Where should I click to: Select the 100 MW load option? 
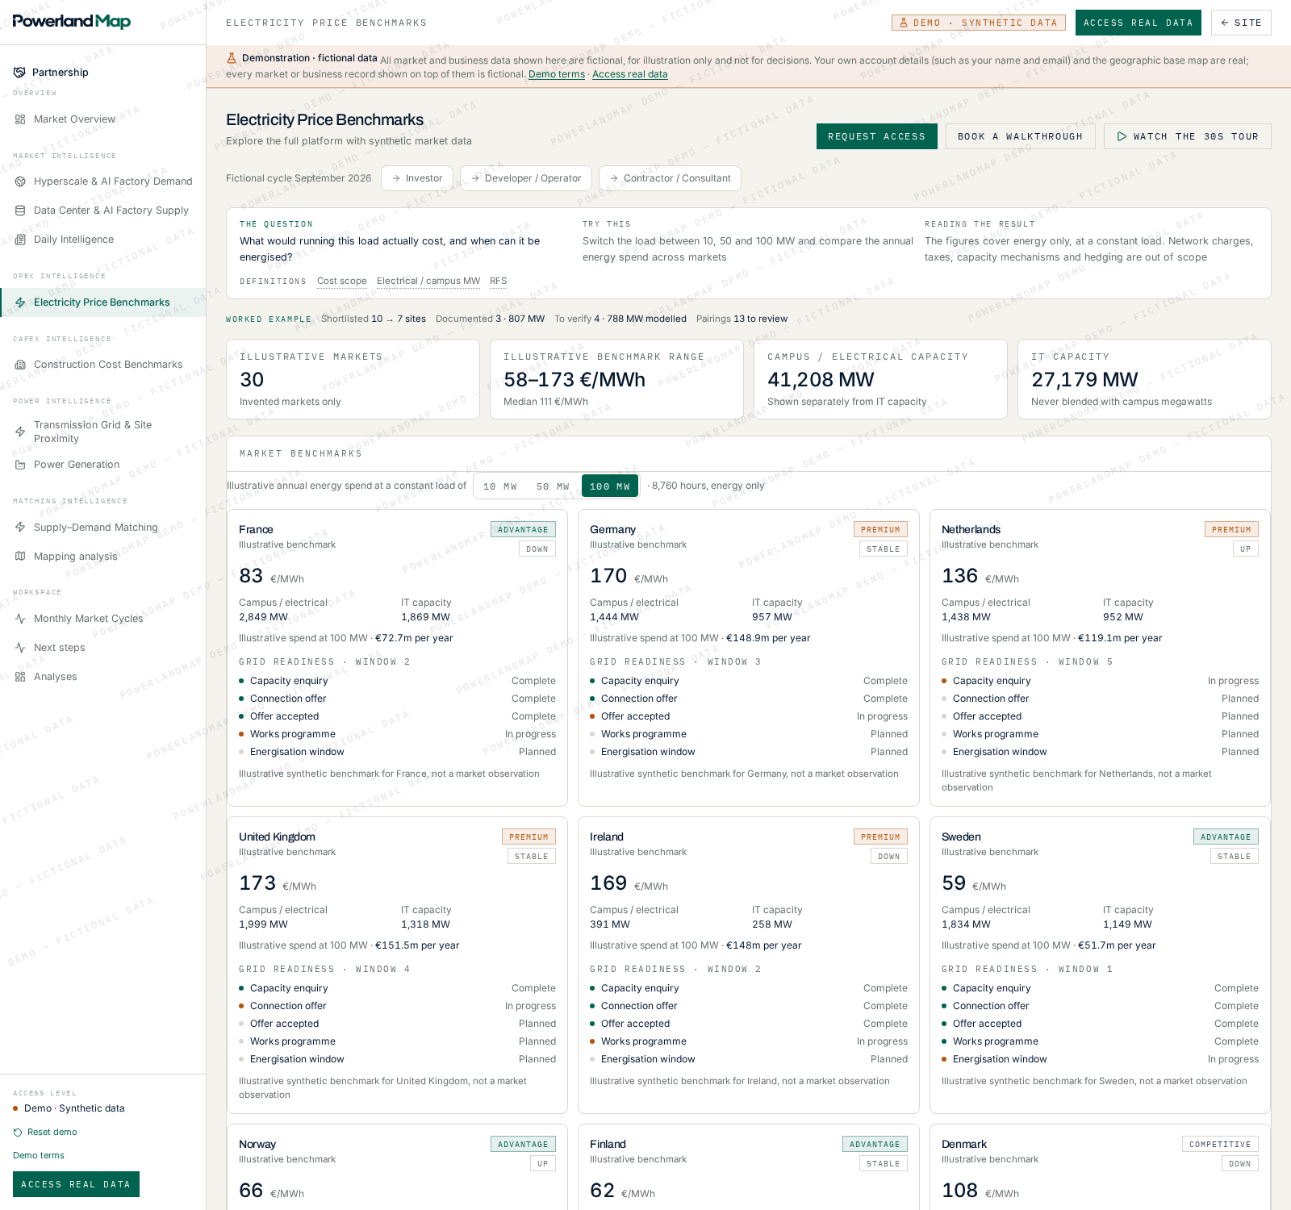click(610, 486)
